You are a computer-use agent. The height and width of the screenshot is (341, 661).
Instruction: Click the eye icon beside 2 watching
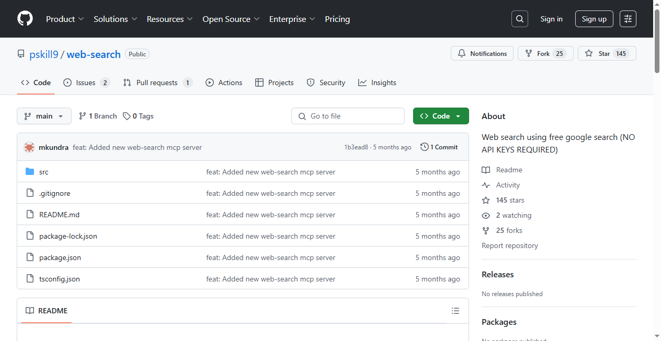click(x=486, y=215)
